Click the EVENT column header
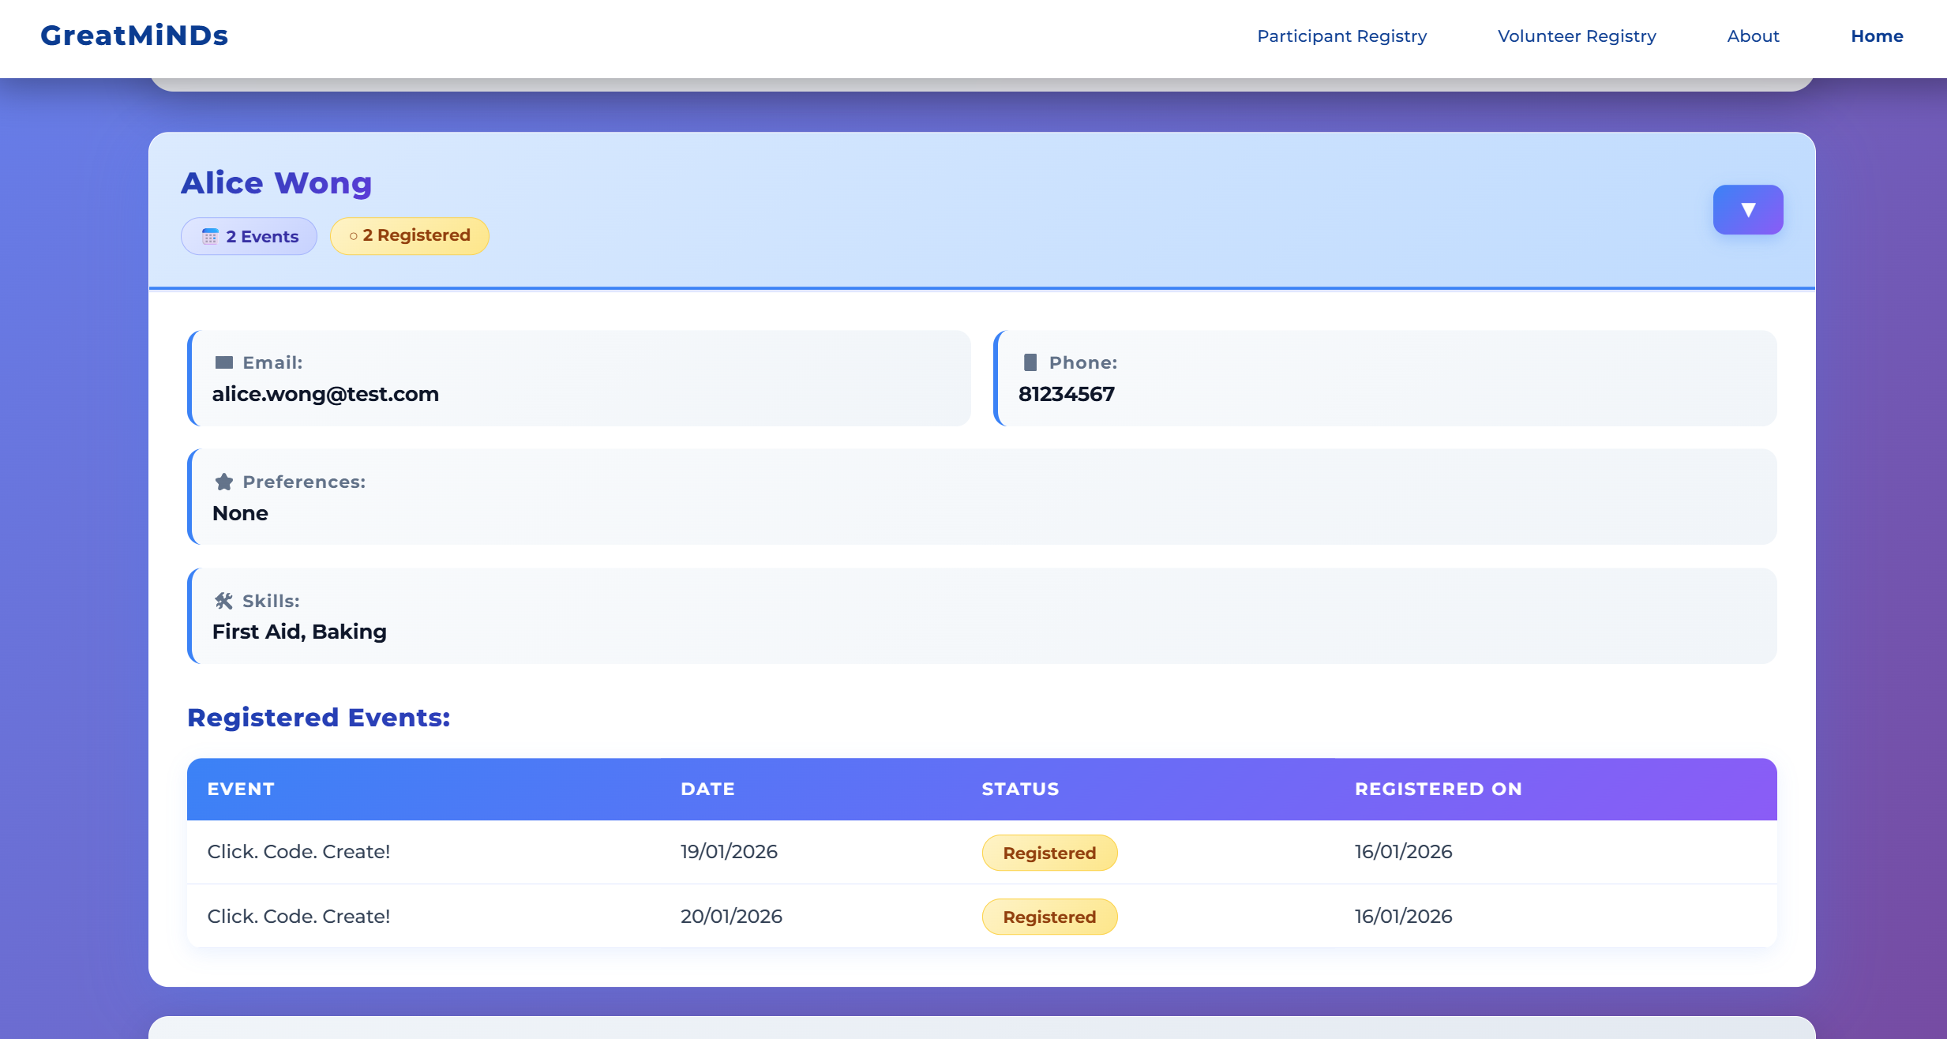Screen dimensions: 1947x1039 click(x=241, y=789)
